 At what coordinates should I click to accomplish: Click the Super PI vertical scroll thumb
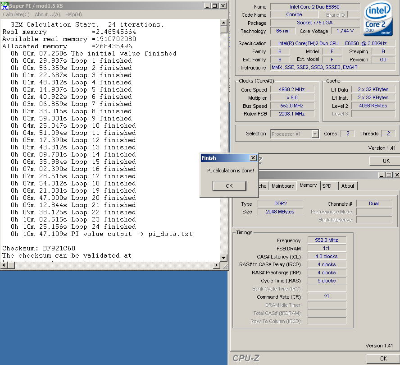[x=224, y=30]
